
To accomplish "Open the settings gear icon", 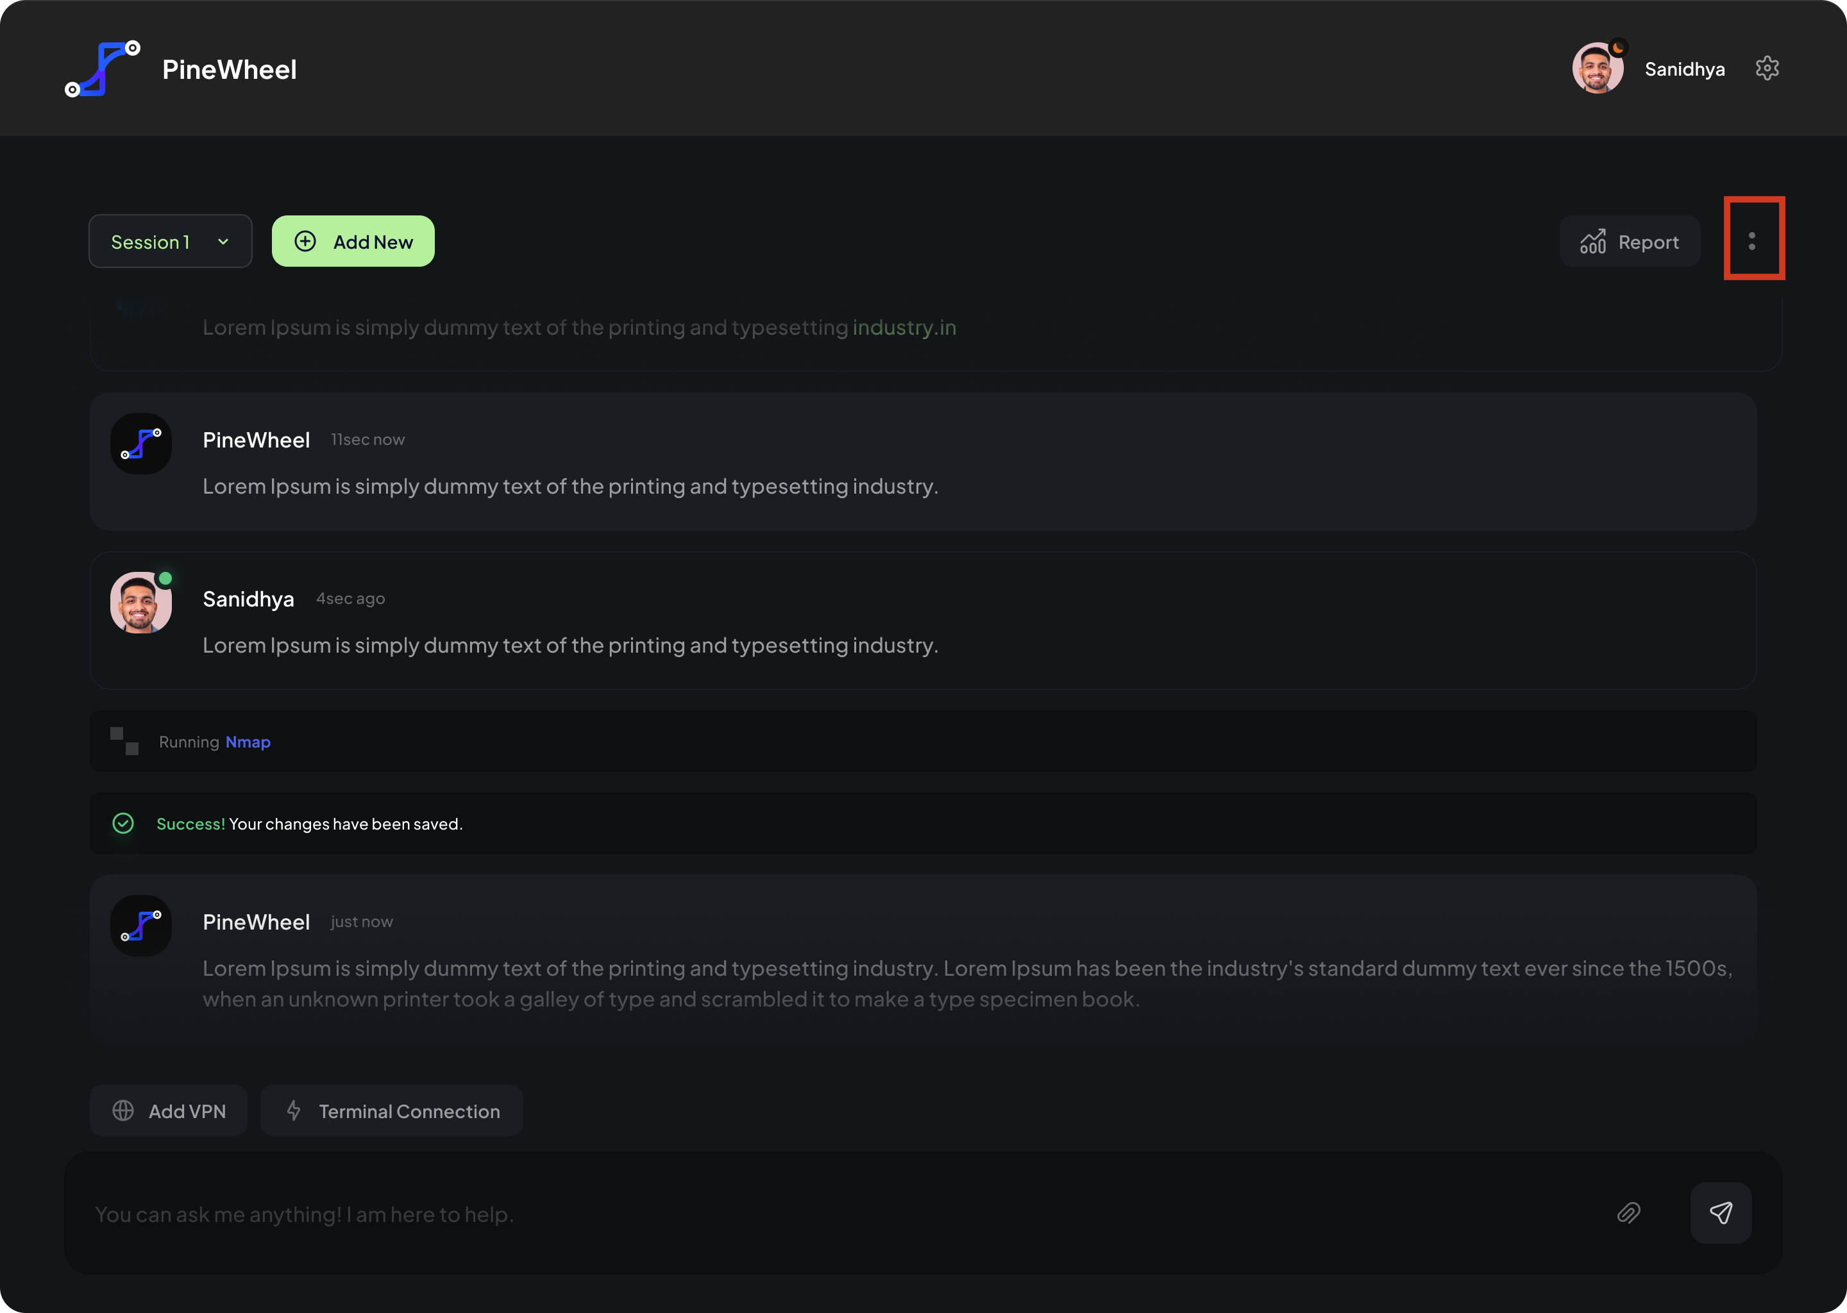I will pos(1767,69).
